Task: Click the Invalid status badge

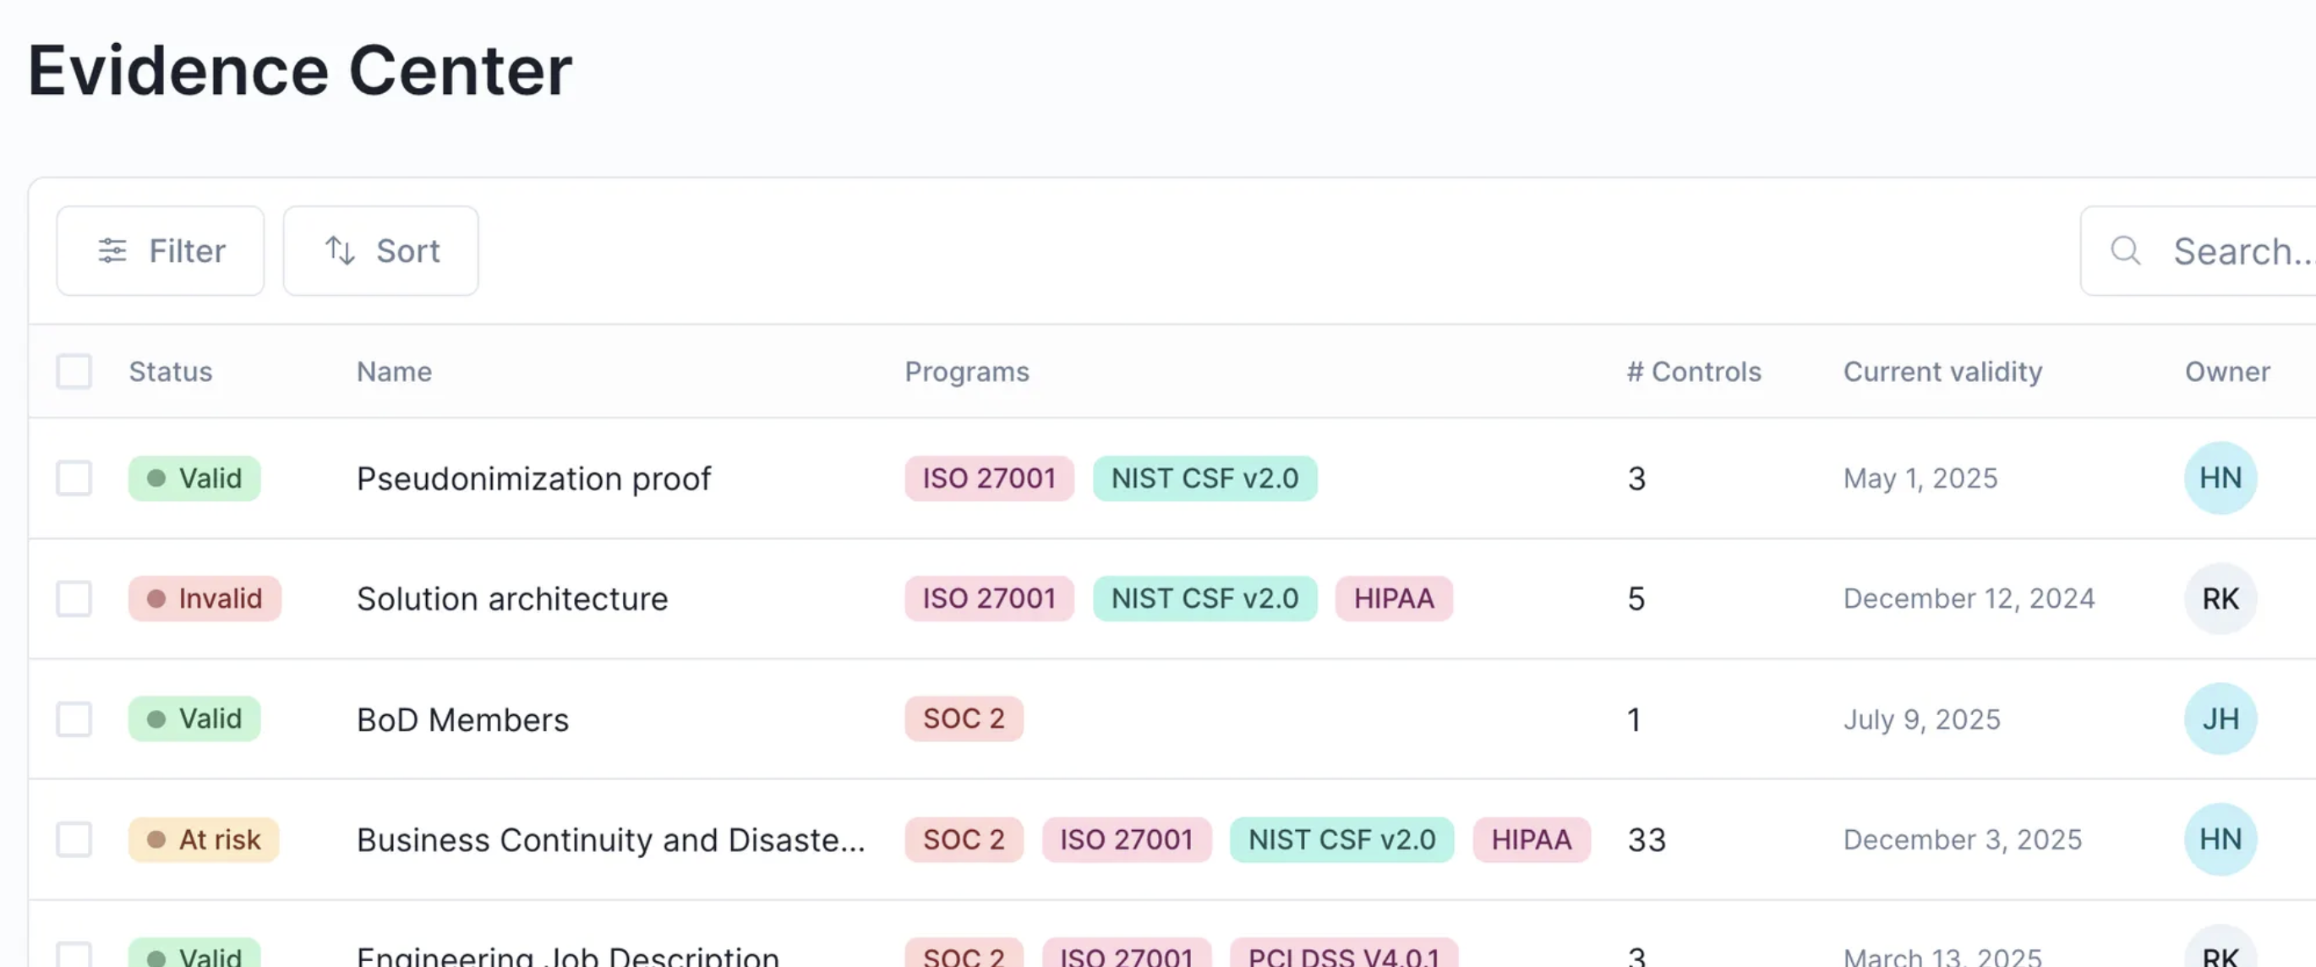Action: click(204, 598)
